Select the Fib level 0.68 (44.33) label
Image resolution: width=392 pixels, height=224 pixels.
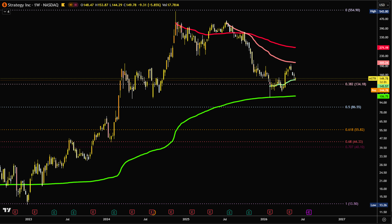(354, 141)
